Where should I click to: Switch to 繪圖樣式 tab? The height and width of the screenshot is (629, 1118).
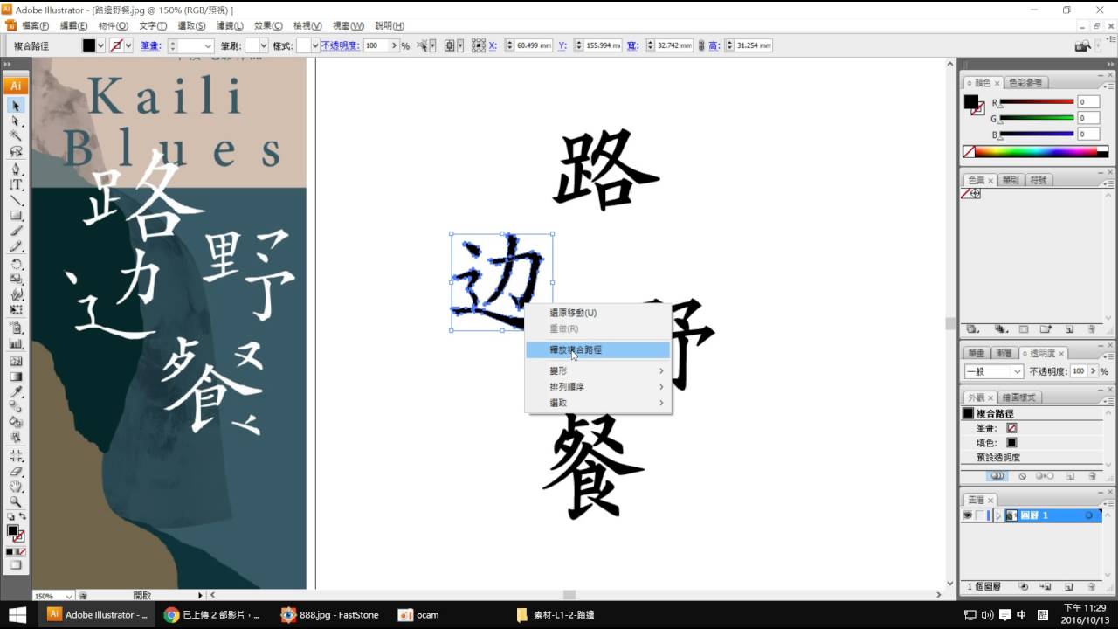[x=1018, y=397]
